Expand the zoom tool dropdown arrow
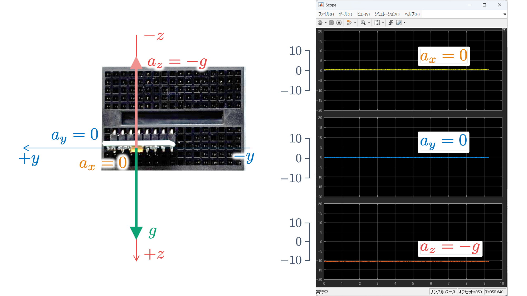The image size is (527, 296). click(x=369, y=23)
